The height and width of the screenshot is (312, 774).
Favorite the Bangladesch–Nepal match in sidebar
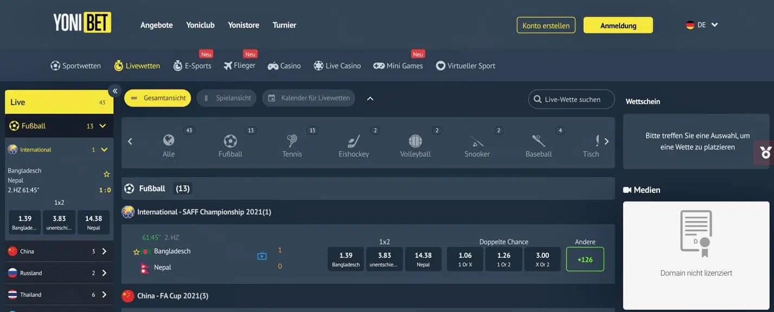click(x=106, y=174)
